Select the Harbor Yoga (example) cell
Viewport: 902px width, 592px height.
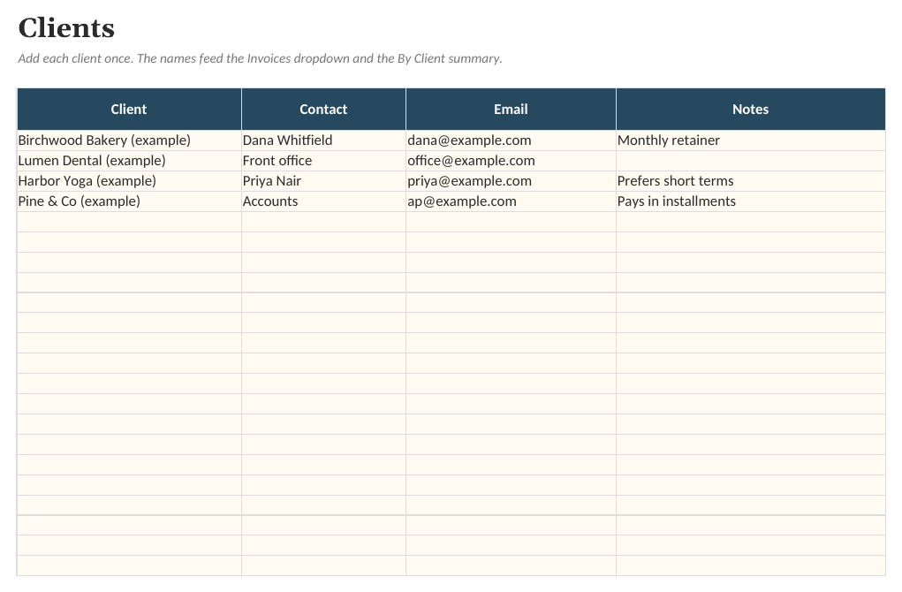coord(130,181)
